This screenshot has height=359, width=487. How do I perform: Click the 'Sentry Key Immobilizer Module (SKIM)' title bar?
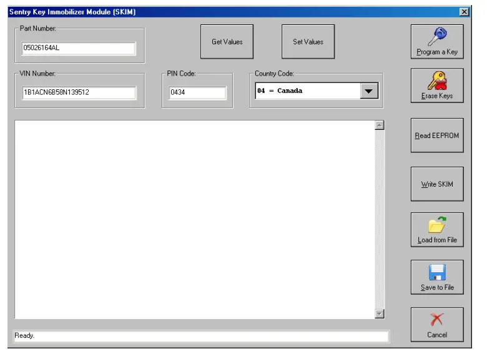239,12
